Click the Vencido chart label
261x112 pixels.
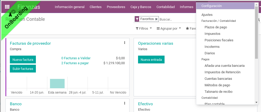(16, 92)
